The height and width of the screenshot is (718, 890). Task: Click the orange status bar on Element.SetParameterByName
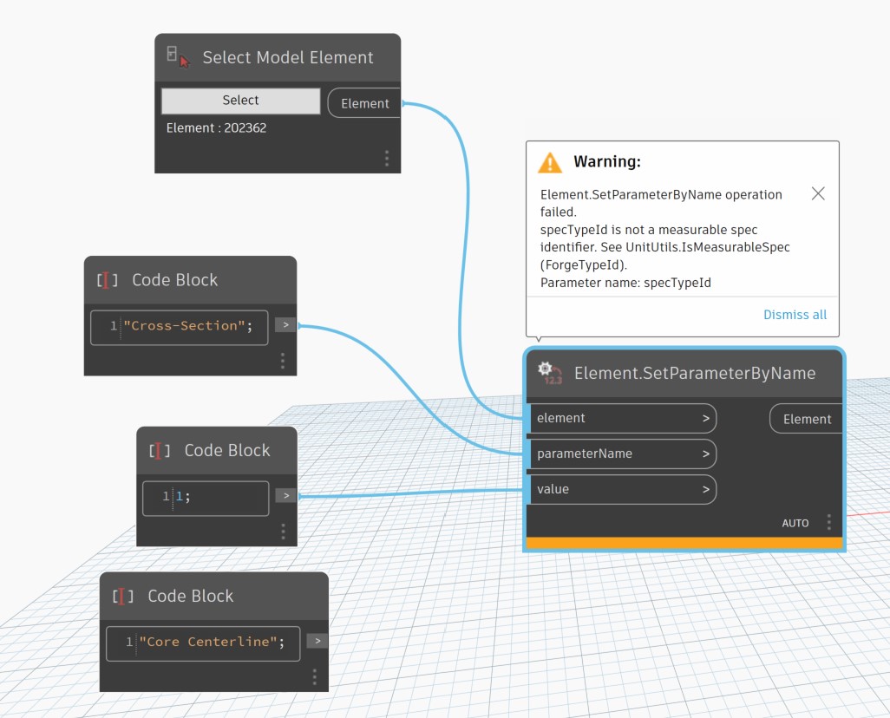coord(684,542)
